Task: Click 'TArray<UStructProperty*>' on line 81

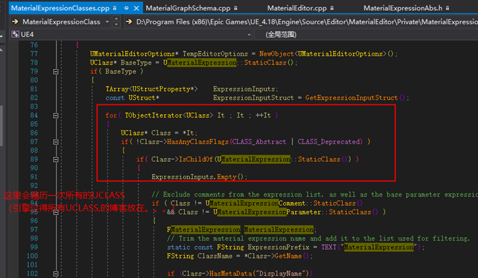Action: point(151,89)
